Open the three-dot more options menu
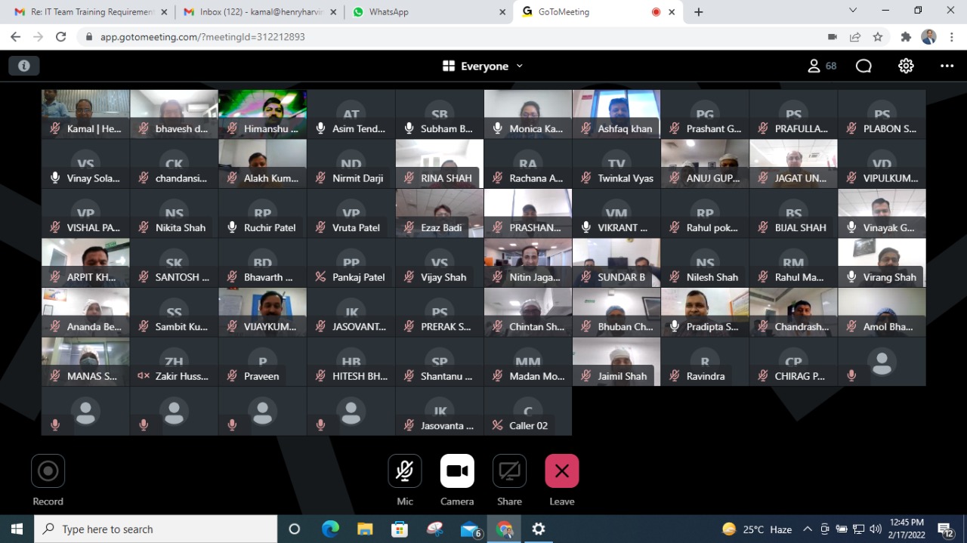This screenshot has height=543, width=967. click(947, 66)
